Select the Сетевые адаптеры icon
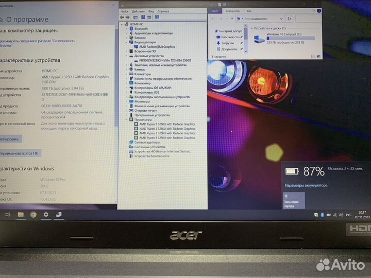371x278 pixels. tap(131, 142)
